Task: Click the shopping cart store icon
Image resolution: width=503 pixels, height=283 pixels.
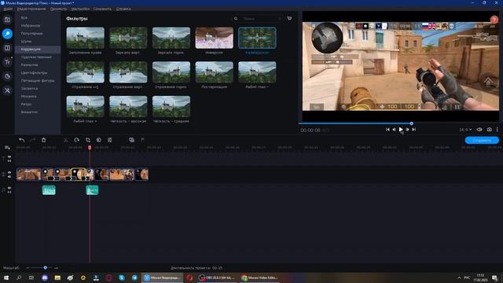Action: 289,18
